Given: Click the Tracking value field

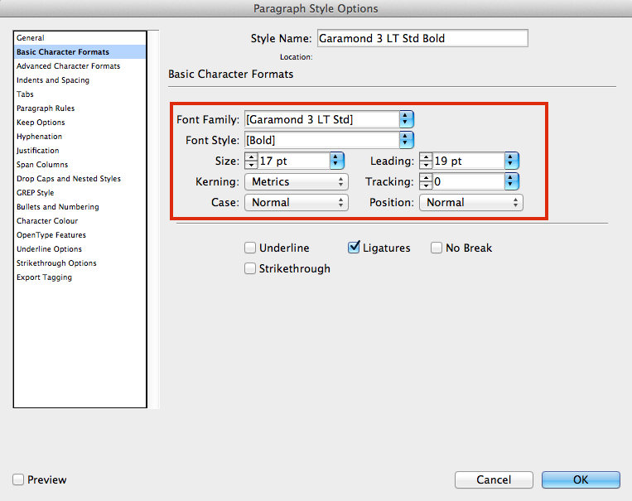Looking at the screenshot, I should coord(468,182).
